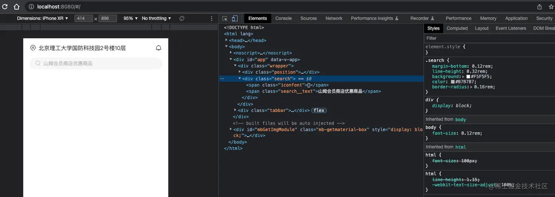The image size is (555, 197).
Task: Collapse the div class search node
Action: tap(240, 78)
